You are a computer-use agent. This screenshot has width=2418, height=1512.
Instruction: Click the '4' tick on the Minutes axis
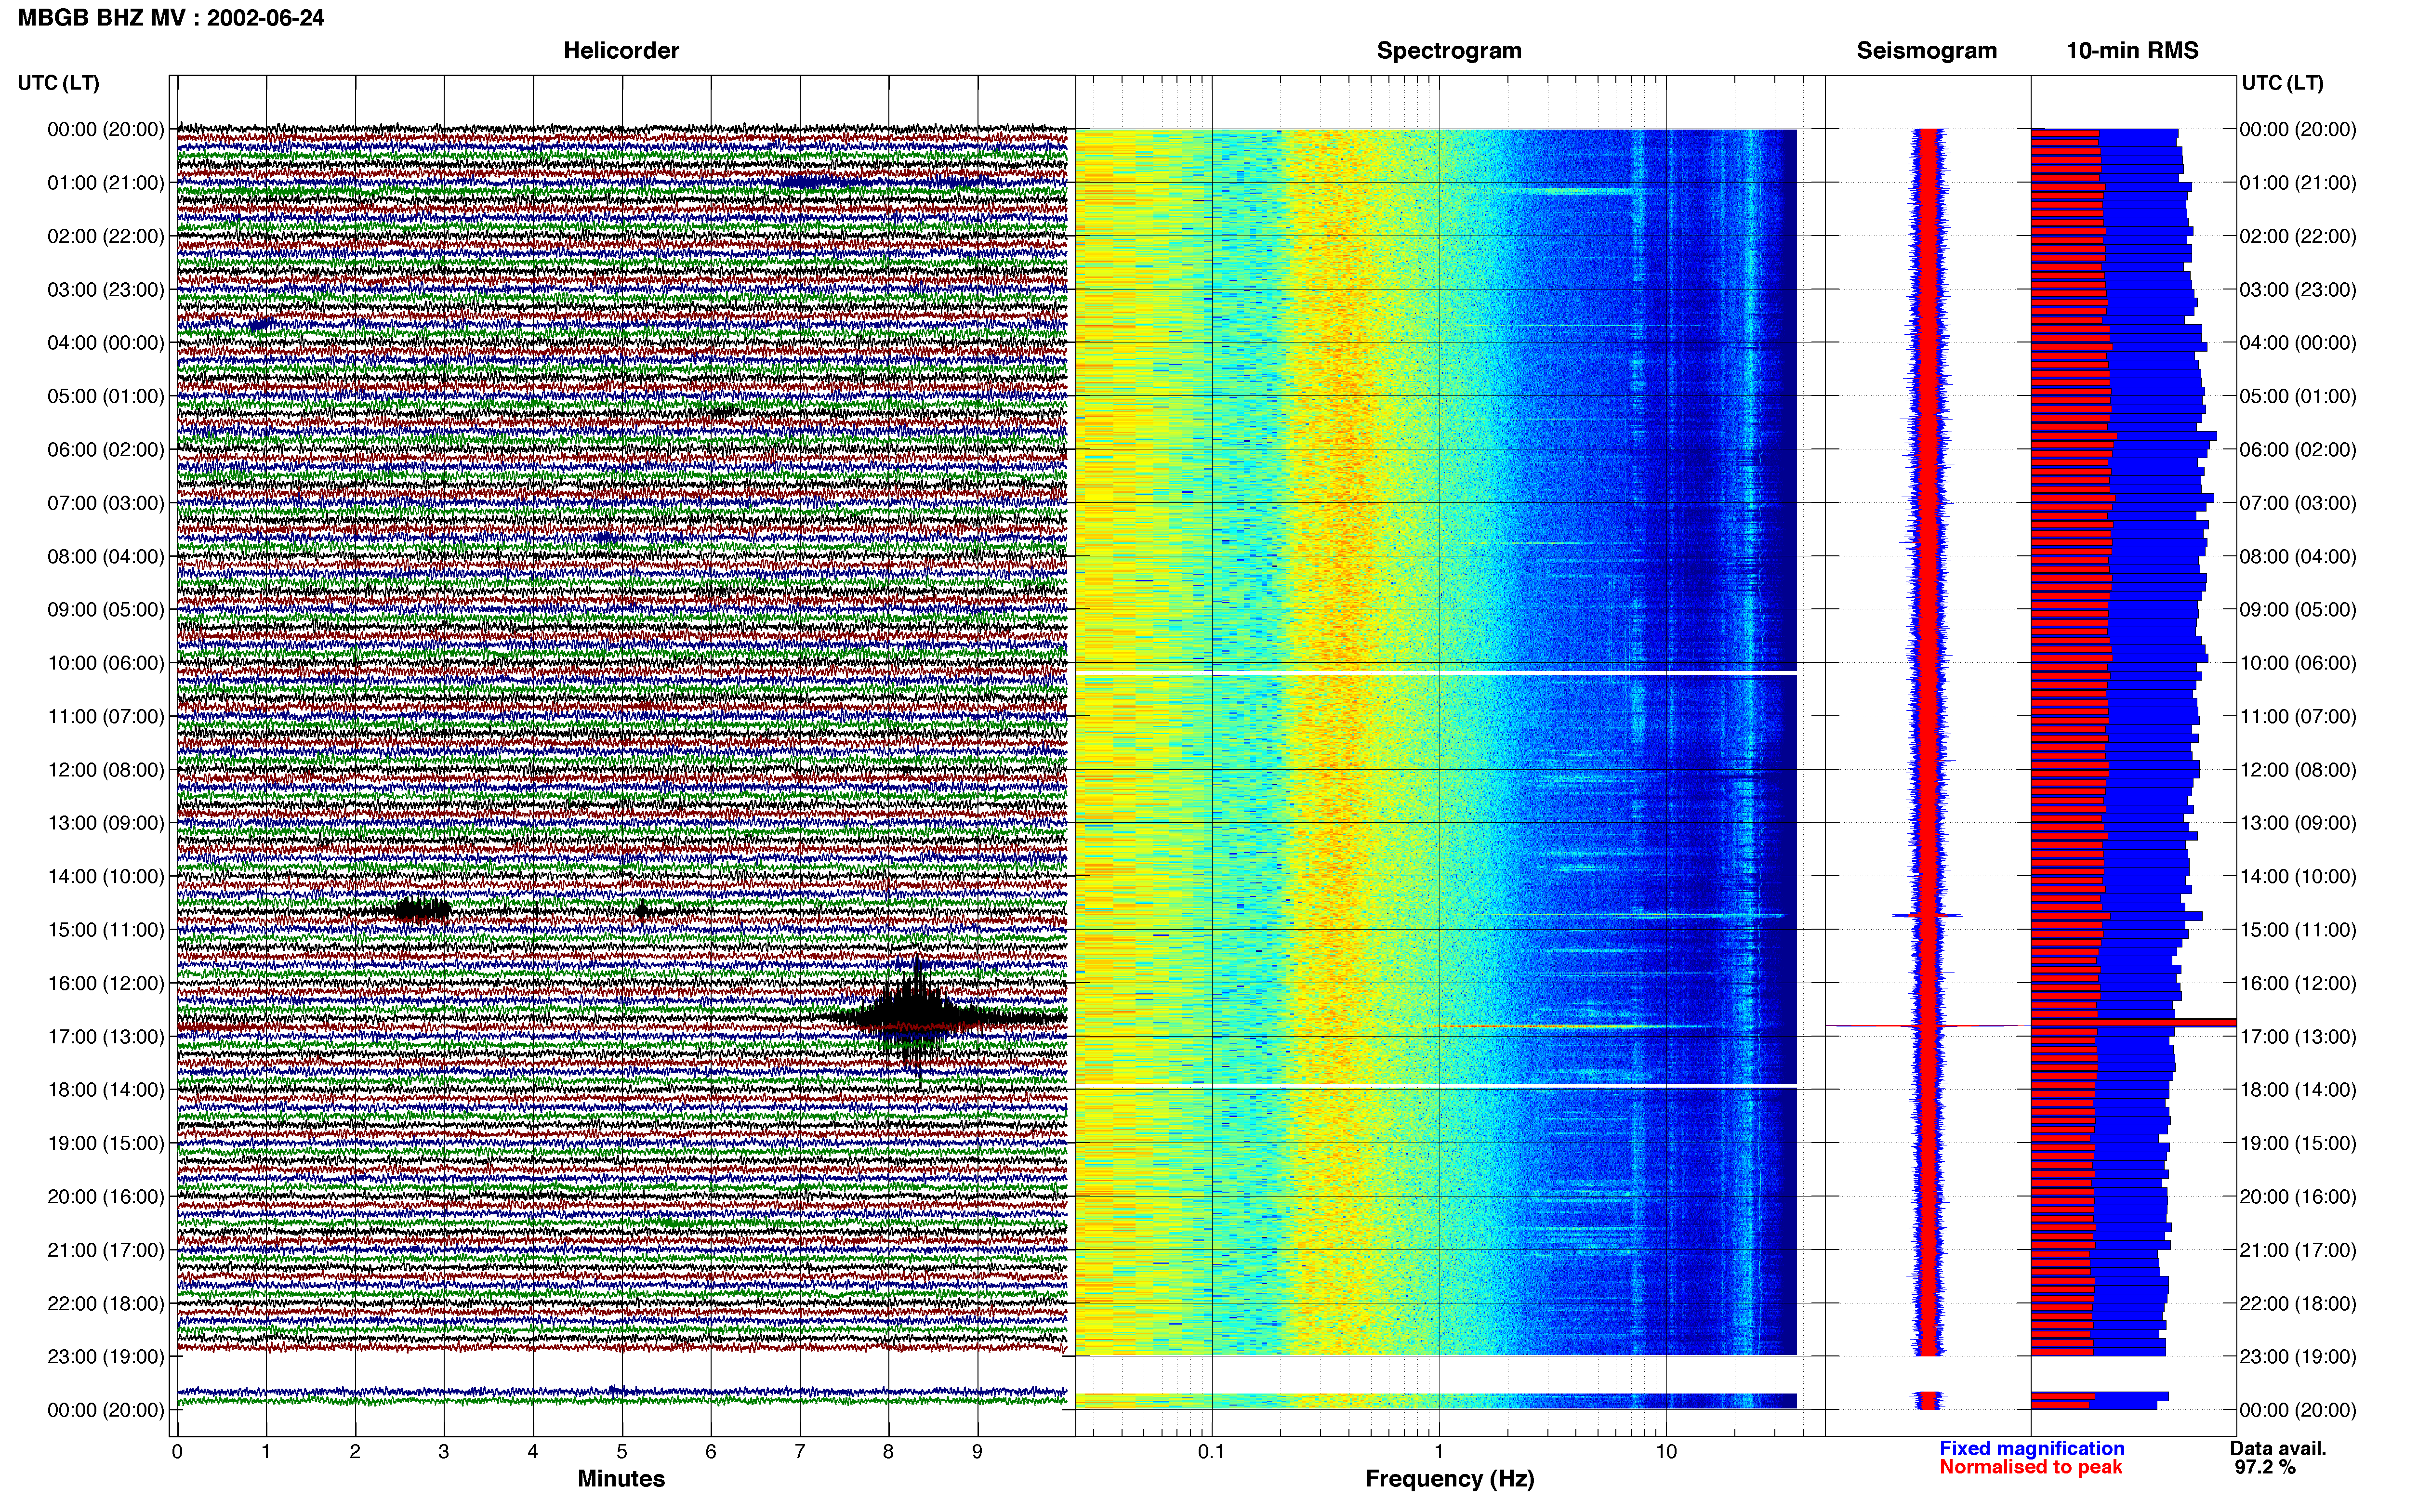tap(533, 1452)
